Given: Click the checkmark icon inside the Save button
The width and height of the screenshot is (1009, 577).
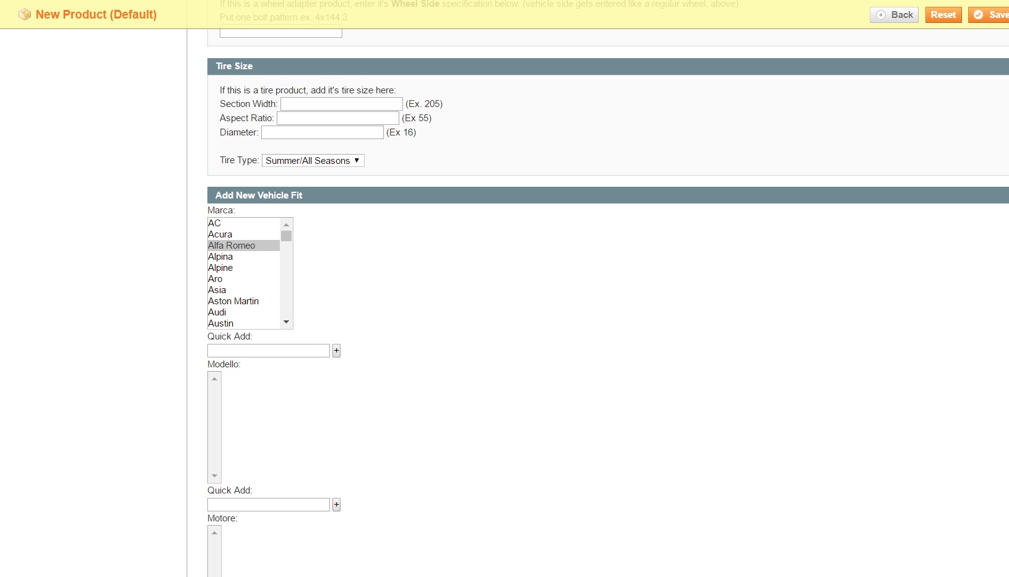Looking at the screenshot, I should (979, 14).
